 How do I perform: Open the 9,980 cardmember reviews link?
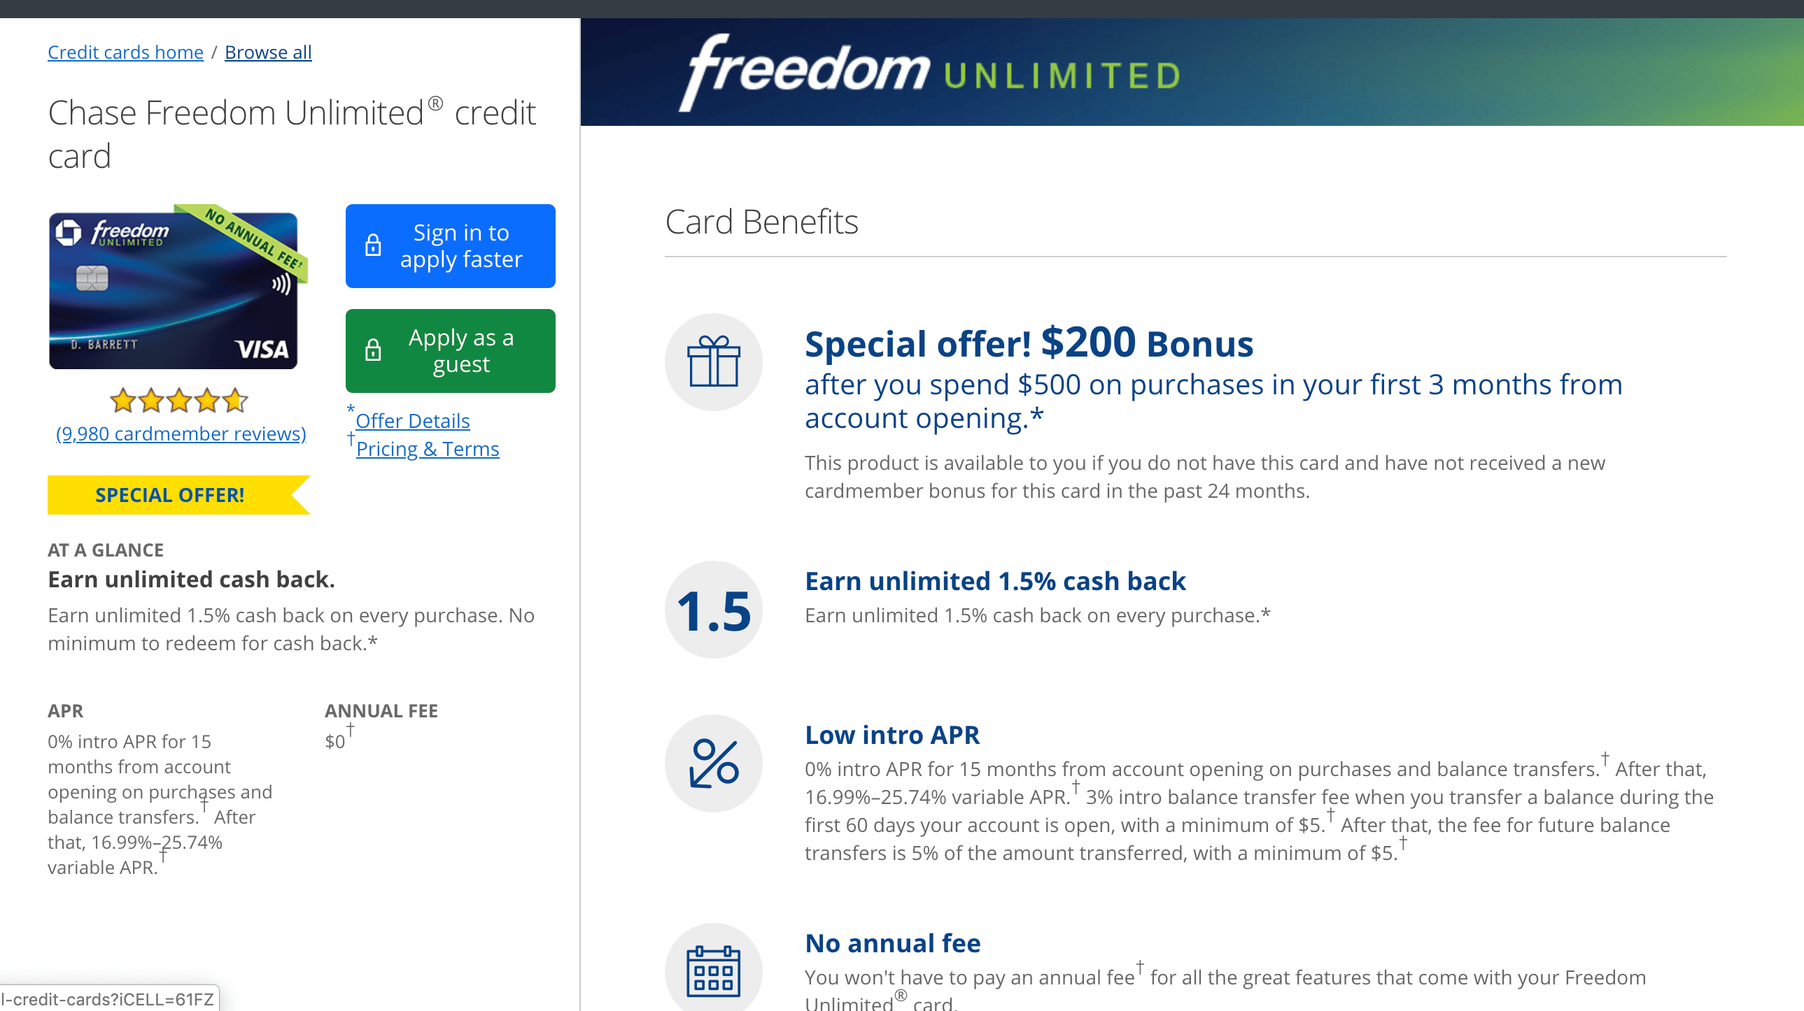tap(181, 433)
